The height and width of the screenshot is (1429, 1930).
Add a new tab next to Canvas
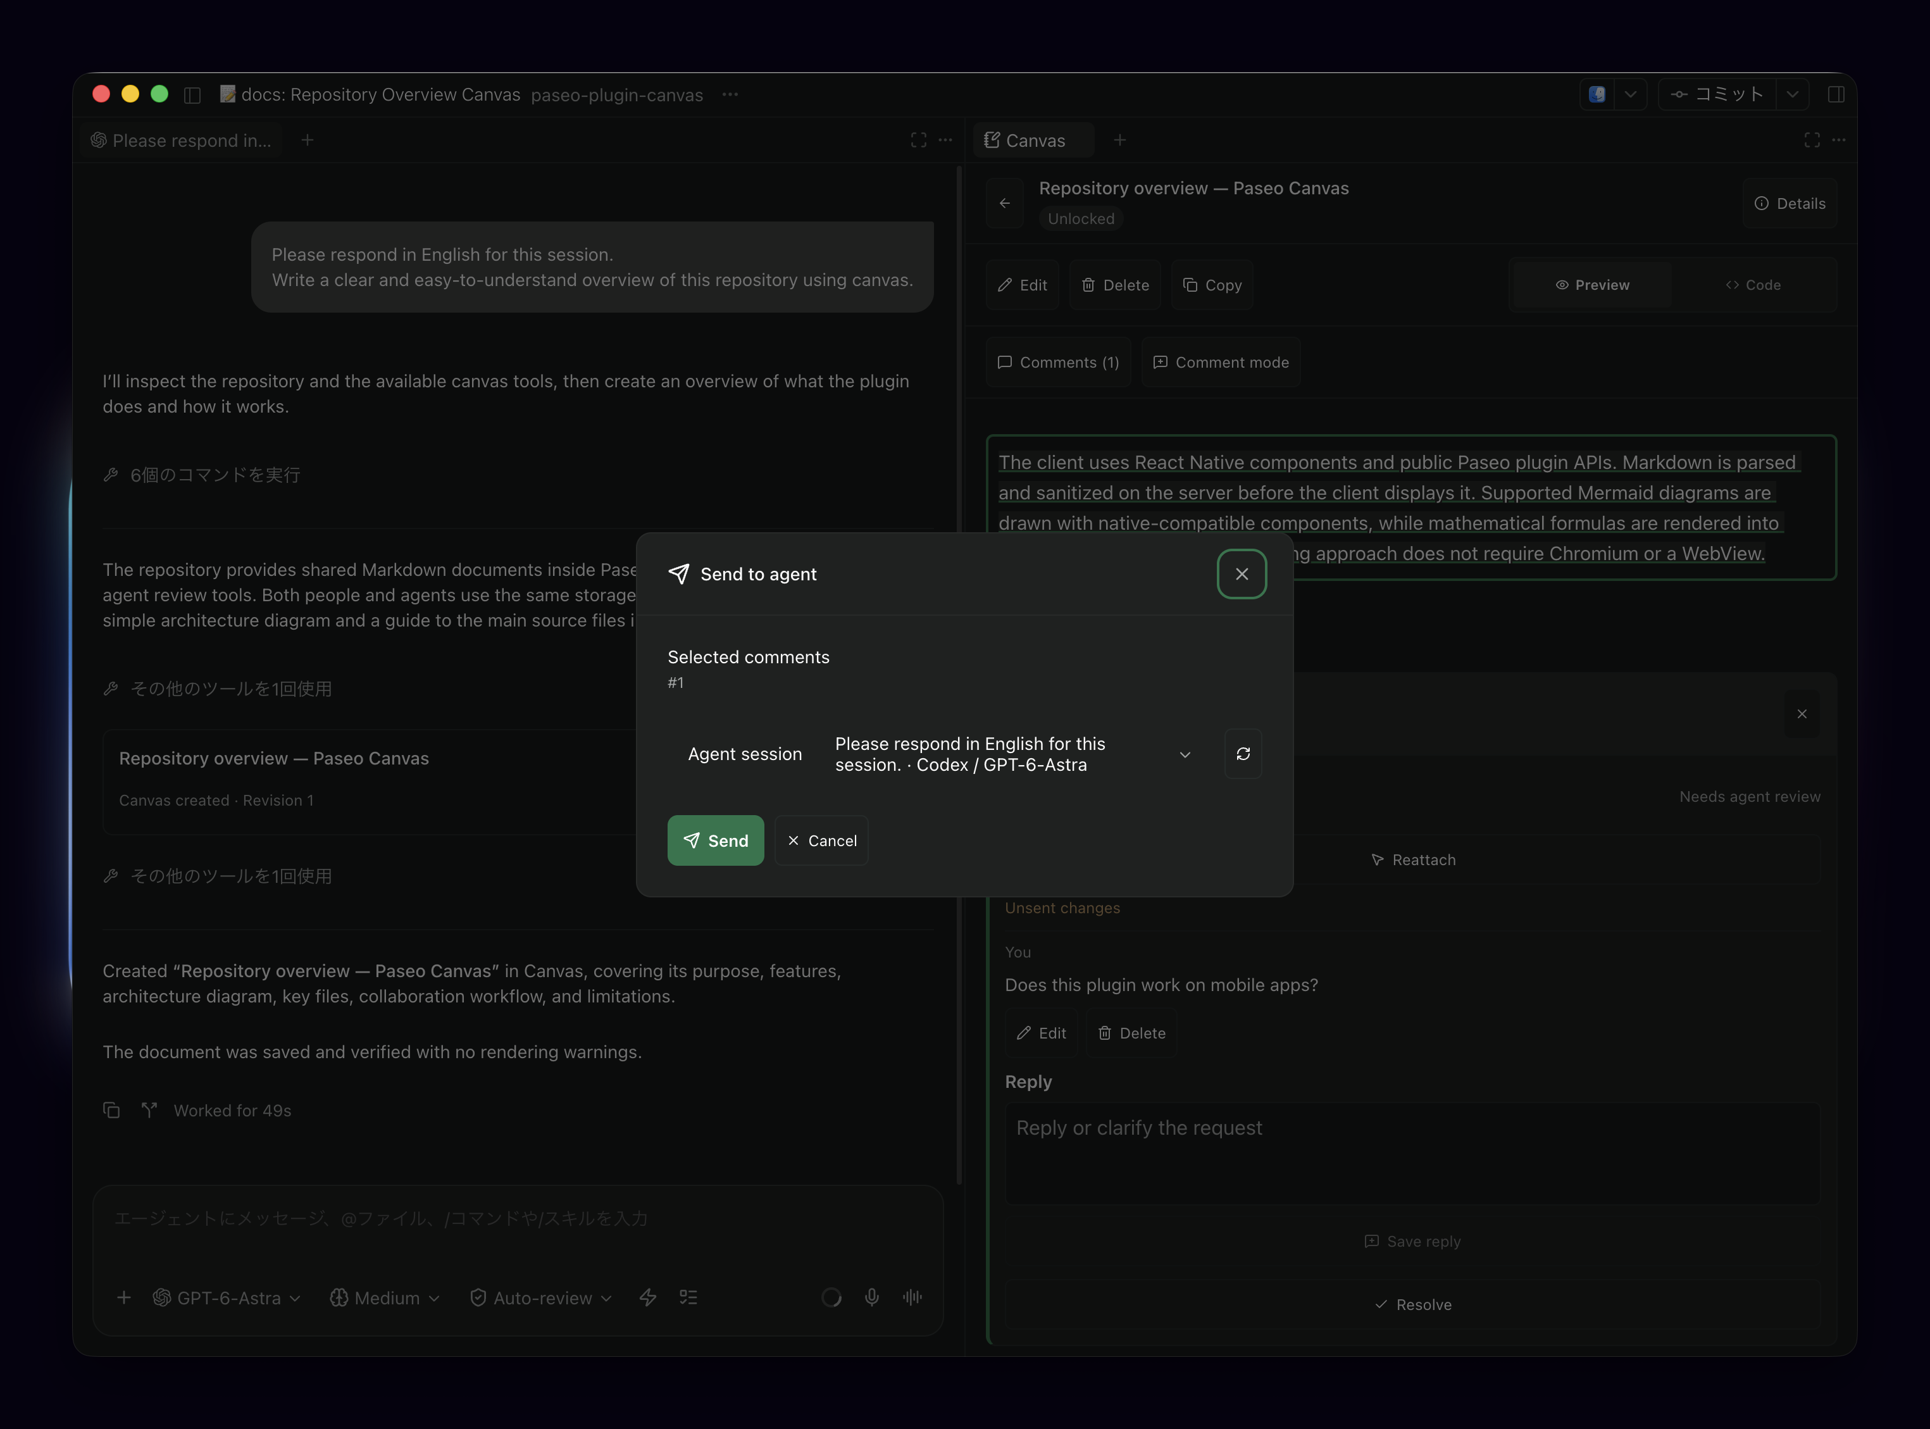(1120, 140)
